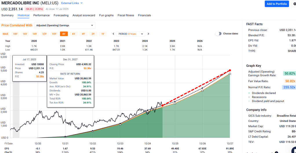296x153 pixels.
Task: Click the Add to Portfolio button
Action: [x=277, y=4]
